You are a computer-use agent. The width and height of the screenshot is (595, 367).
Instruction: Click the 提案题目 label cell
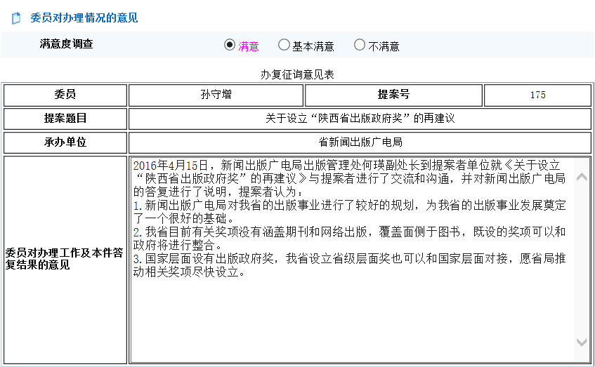pos(65,119)
